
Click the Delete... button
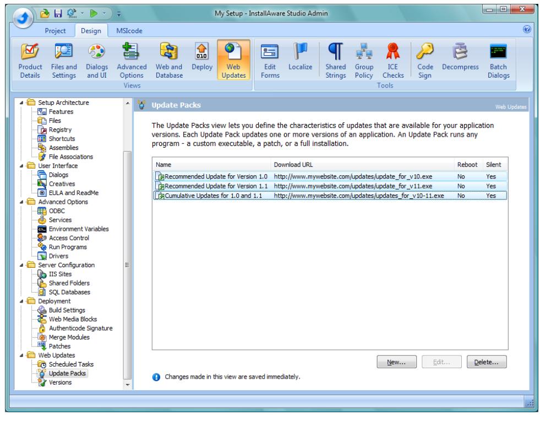click(487, 362)
